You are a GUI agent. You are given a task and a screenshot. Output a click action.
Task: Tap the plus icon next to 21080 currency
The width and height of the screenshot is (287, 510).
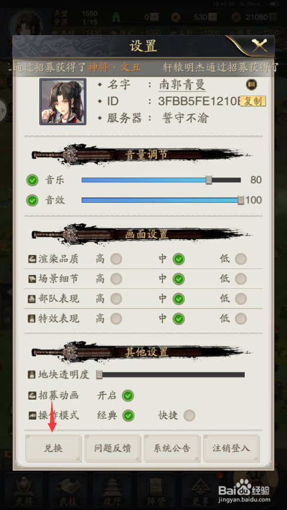273,17
